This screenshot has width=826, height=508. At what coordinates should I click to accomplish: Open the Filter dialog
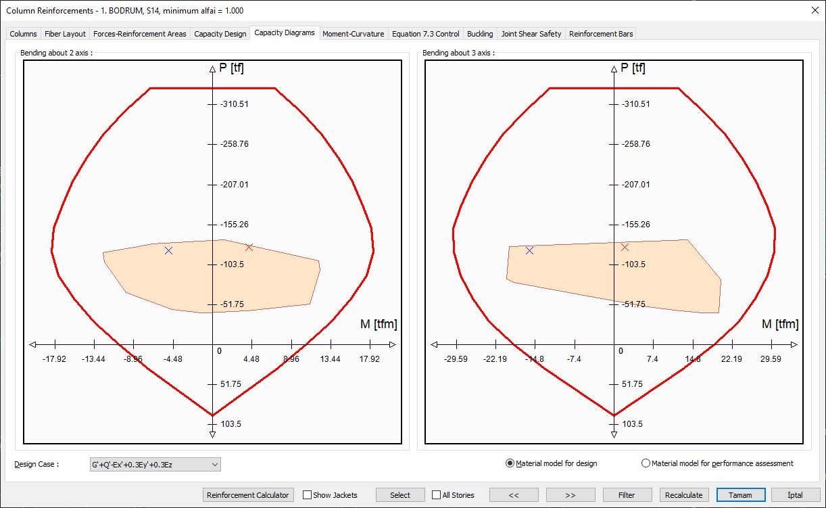[627, 494]
